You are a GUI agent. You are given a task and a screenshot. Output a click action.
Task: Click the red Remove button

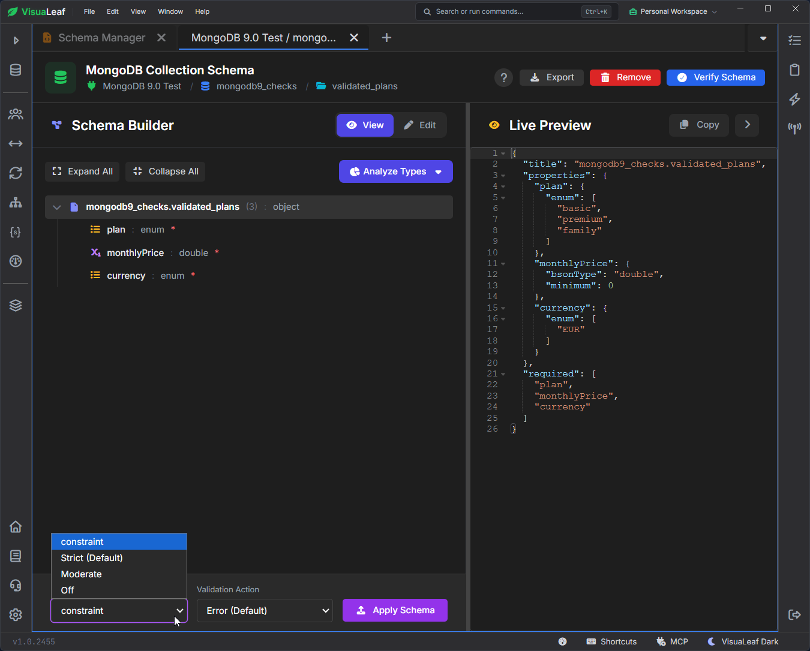[625, 77]
